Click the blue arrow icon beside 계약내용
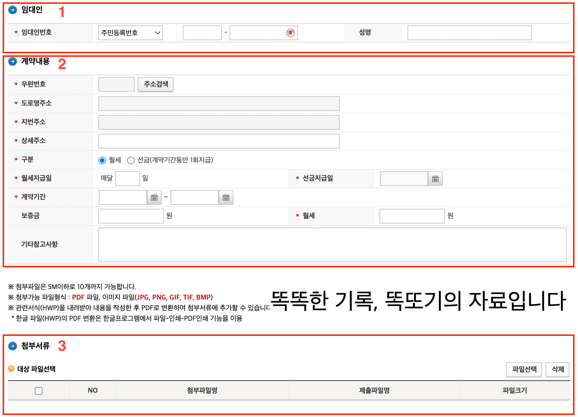The image size is (578, 417). [x=12, y=61]
